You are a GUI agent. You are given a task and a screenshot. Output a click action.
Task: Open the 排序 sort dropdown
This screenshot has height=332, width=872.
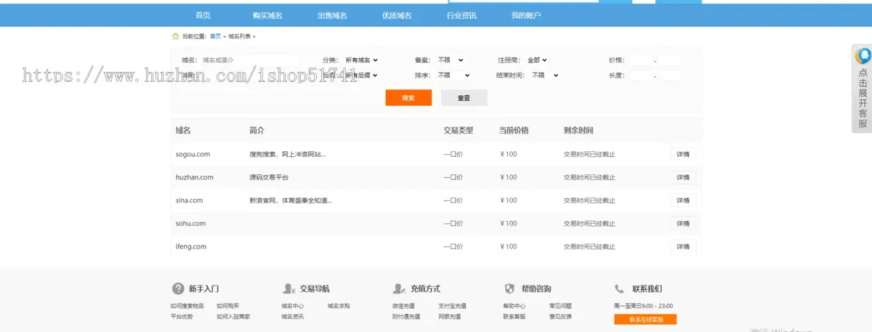[x=453, y=75]
